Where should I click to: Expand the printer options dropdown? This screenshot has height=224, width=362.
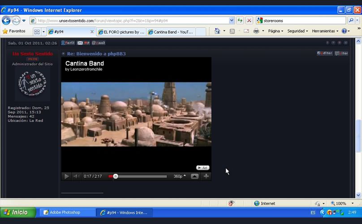click(263, 31)
